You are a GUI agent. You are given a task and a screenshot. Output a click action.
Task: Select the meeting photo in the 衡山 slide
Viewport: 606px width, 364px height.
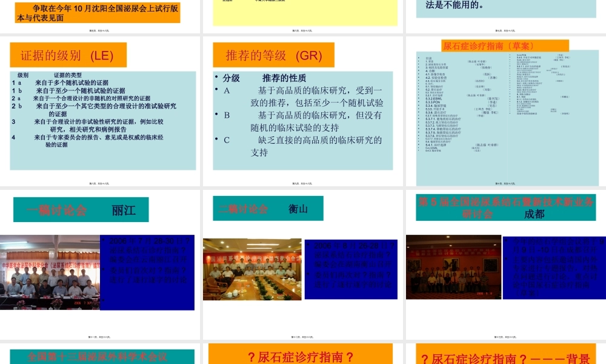click(x=251, y=269)
